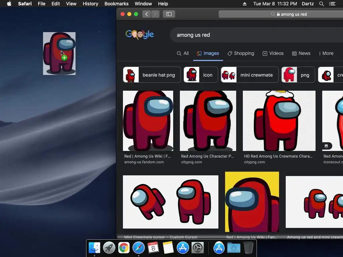
Task: Open Safari from the Dock
Action: pyautogui.click(x=138, y=248)
